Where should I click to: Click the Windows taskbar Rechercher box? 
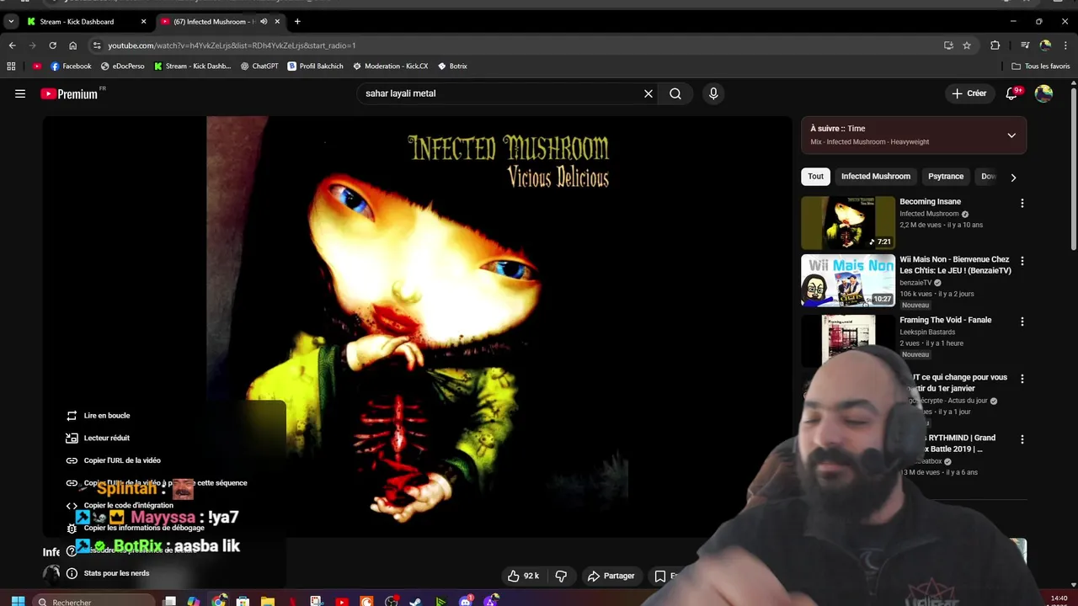[94, 601]
